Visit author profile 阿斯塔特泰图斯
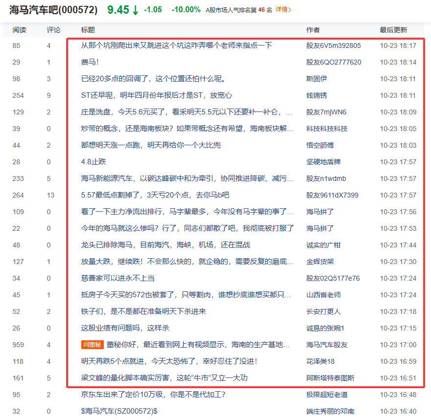Viewport: 431px width, 420px height. click(x=331, y=378)
